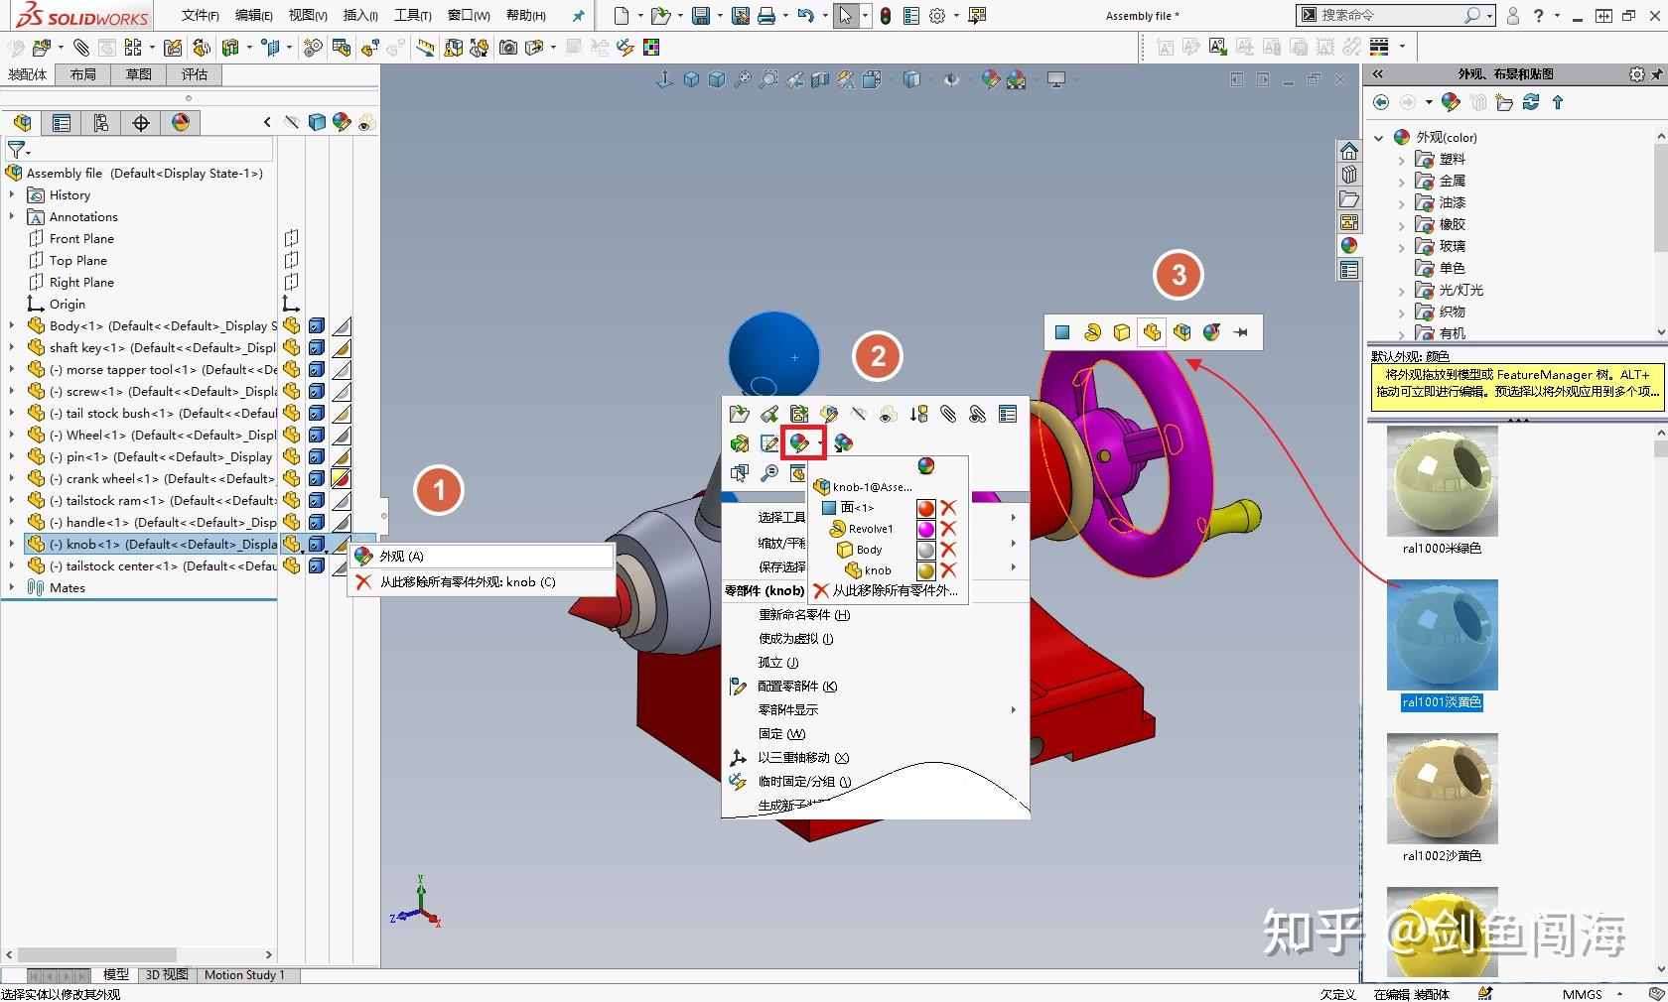Screen dimensions: 1668x1002
Task: Click gold swatch for knob part
Action: (x=926, y=570)
